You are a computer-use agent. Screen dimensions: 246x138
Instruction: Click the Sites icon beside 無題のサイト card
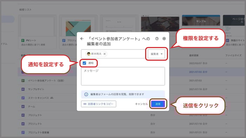pyautogui.click(x=227, y=40)
